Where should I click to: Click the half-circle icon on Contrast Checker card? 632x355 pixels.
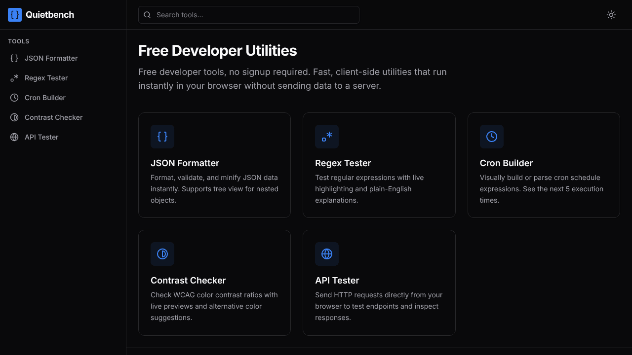[162, 254]
